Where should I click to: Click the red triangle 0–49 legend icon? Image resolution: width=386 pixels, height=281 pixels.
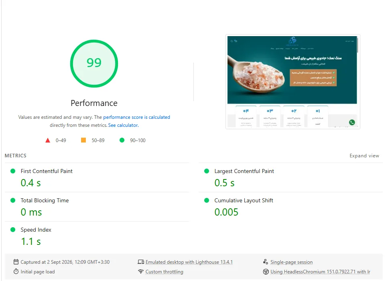click(48, 140)
